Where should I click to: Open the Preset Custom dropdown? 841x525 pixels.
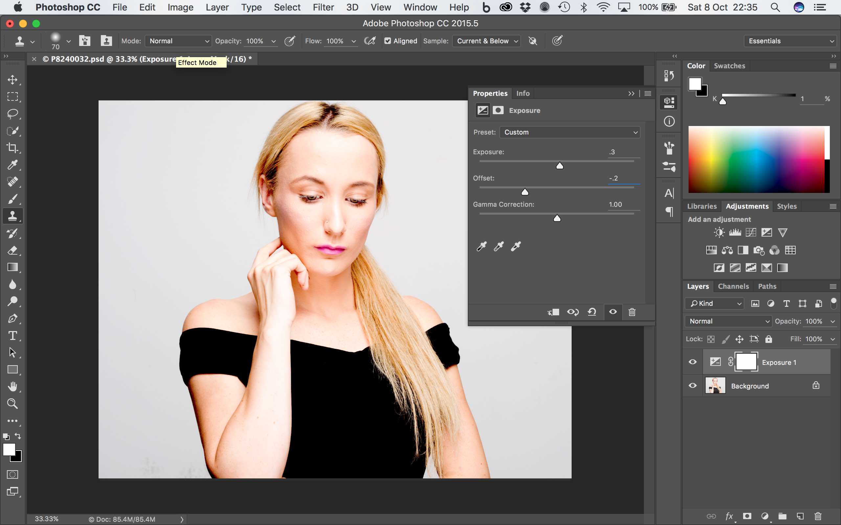570,132
